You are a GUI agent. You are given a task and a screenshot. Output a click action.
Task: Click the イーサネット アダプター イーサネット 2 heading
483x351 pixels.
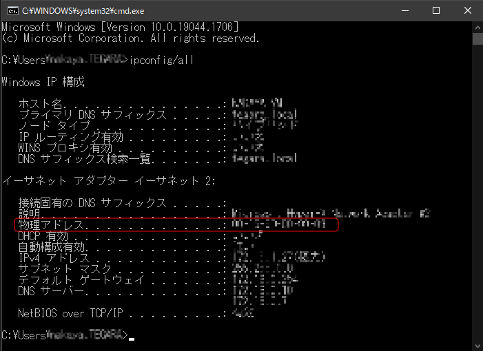[109, 180]
